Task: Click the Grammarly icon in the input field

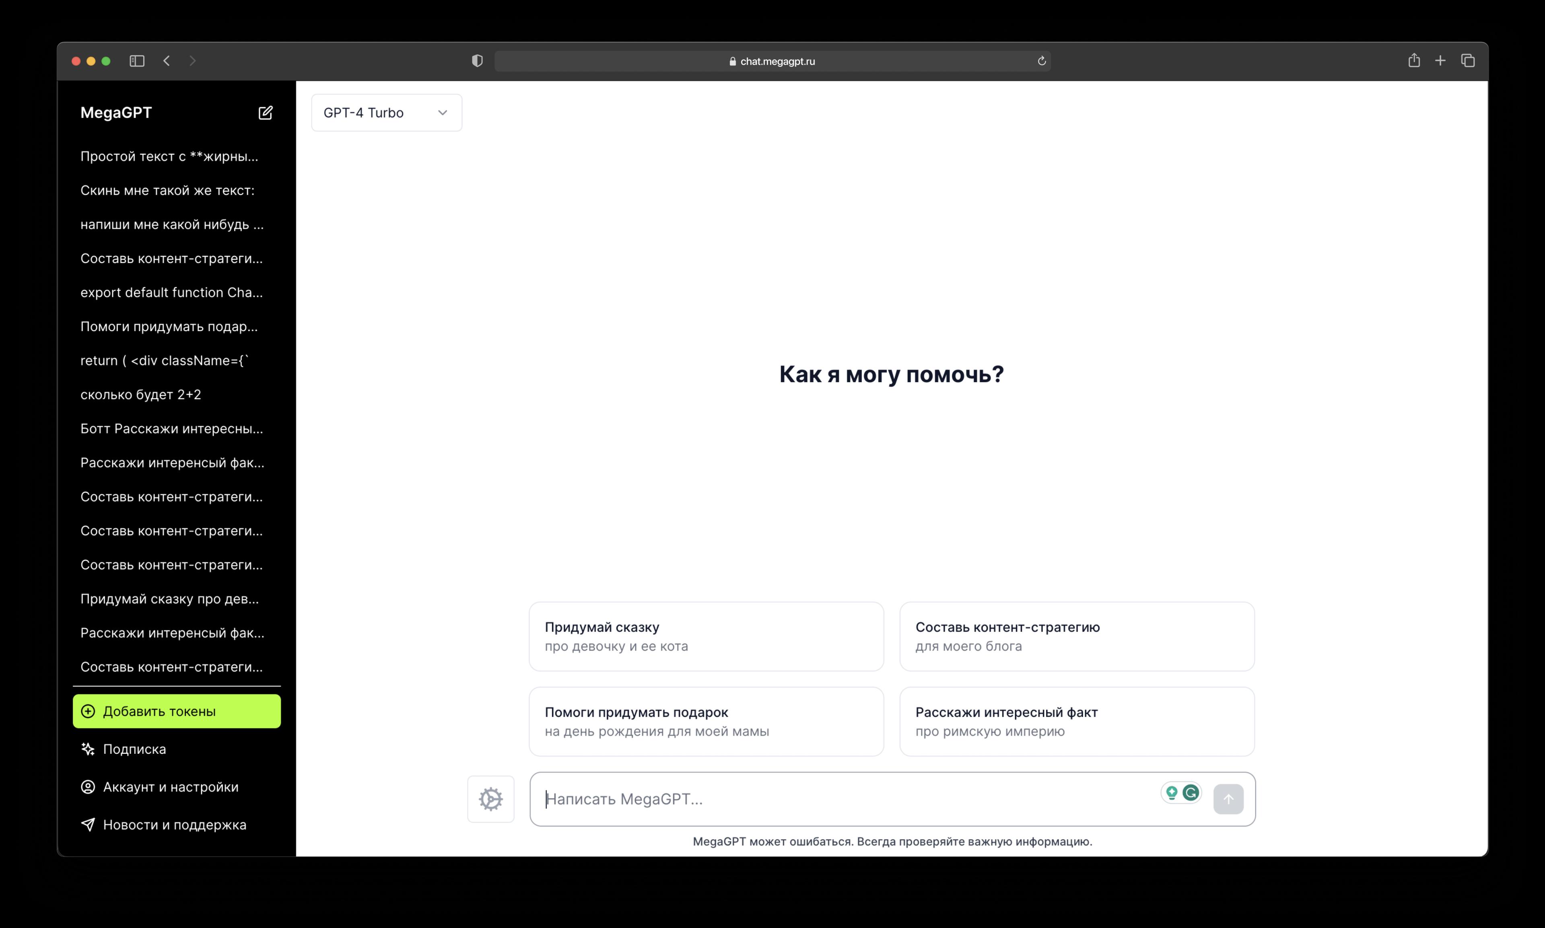Action: (x=1191, y=793)
